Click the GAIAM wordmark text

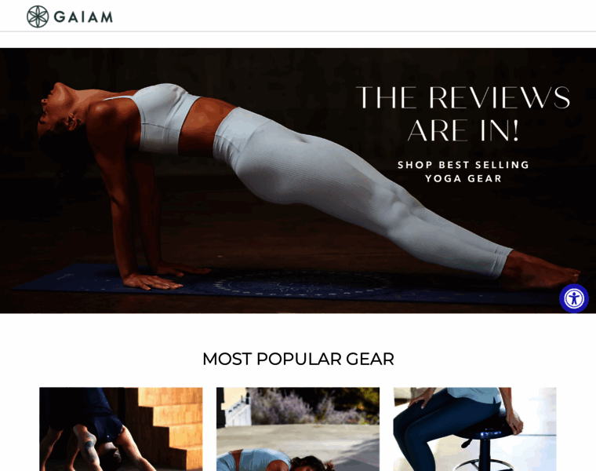coord(83,17)
